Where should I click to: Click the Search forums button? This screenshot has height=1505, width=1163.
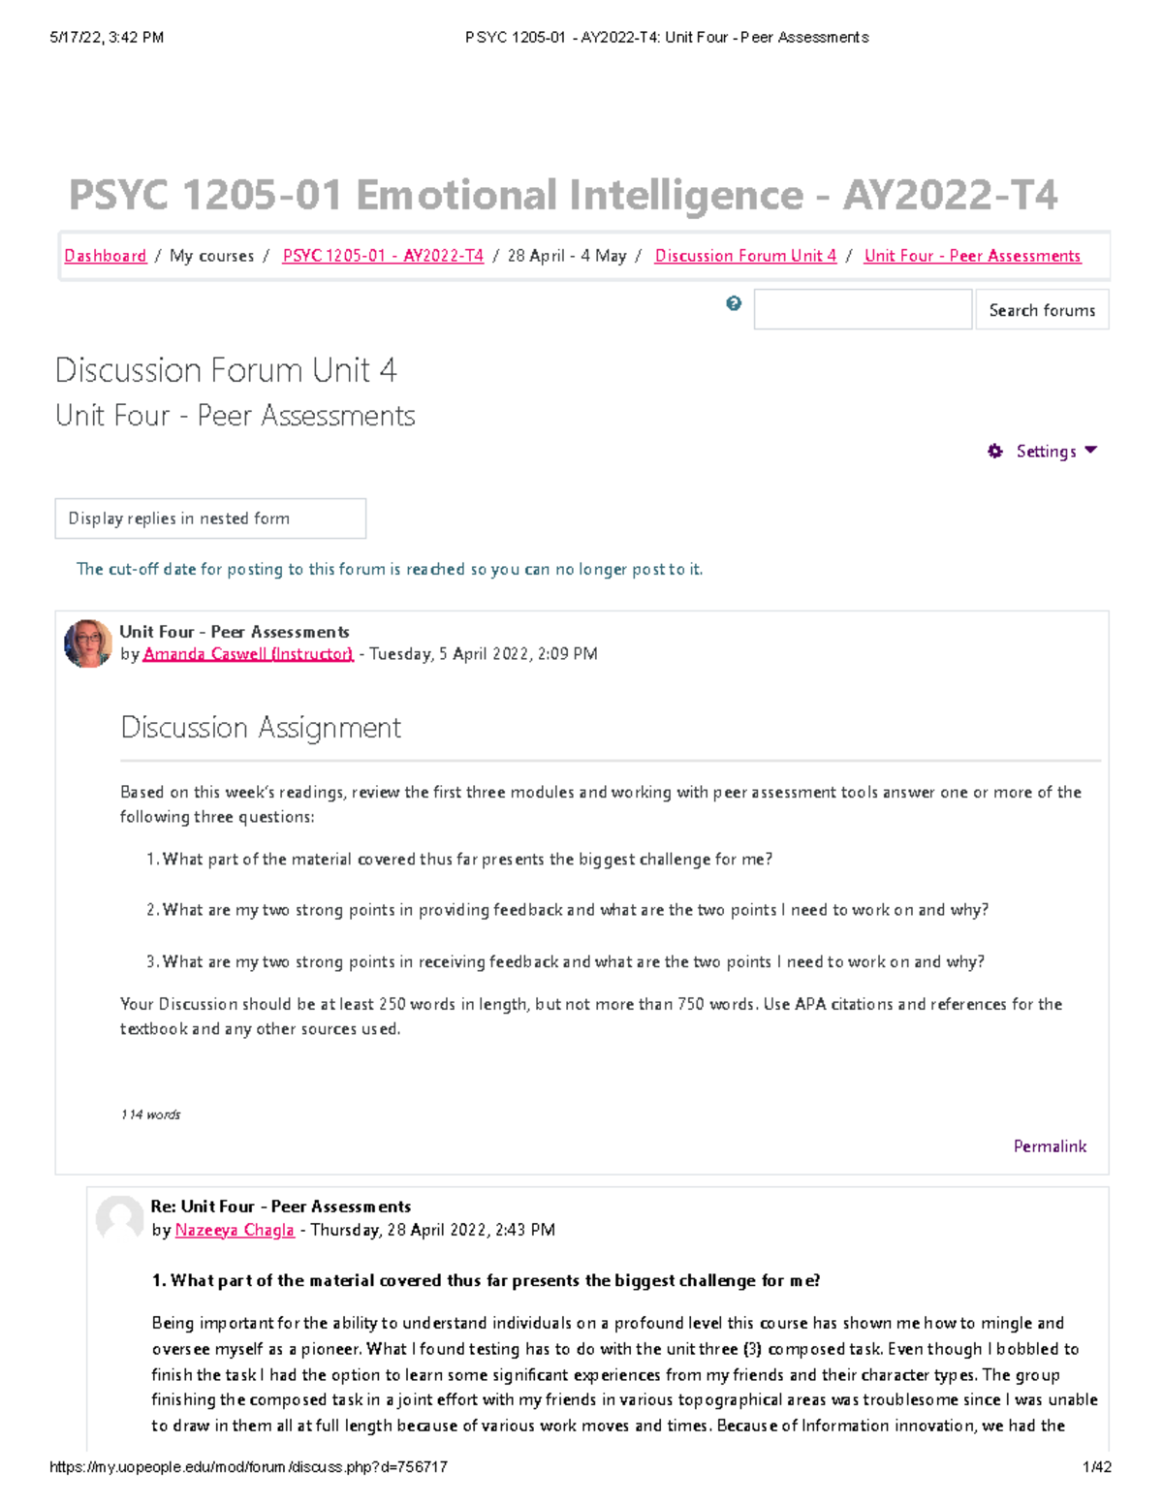1042,309
